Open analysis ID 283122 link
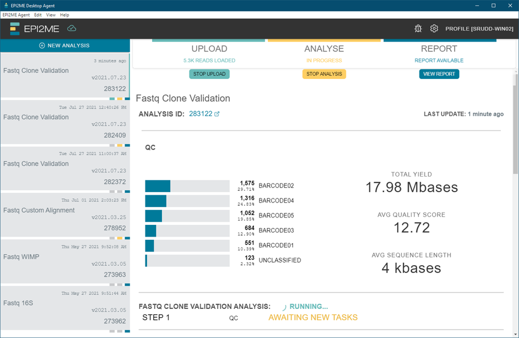This screenshot has height=338, width=519. click(x=200, y=114)
